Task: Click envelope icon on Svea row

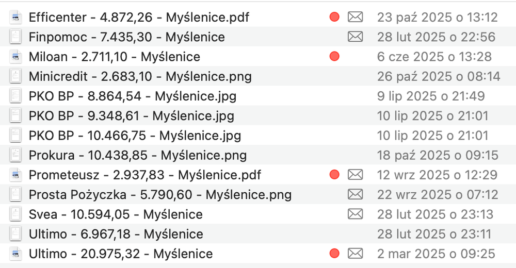Action: [x=356, y=214]
